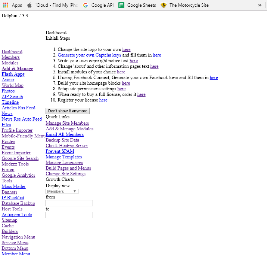Open the iCloud Find My iPhone bookmark

[x=52, y=5]
